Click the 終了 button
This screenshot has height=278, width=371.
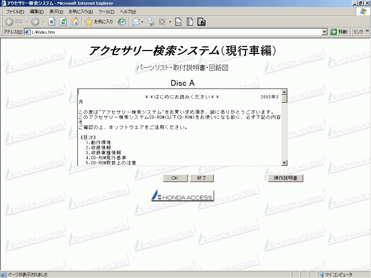[x=201, y=178]
